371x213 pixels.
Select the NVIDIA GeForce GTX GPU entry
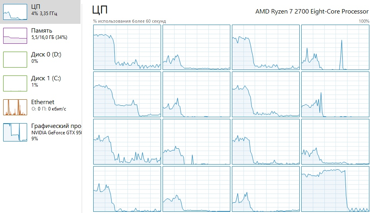pos(56,132)
